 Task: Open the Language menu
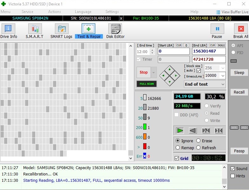point(83,12)
